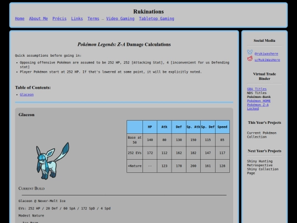The width and height of the screenshot is (297, 223).
Task: Click the Current Build heading
Action: 32,188
